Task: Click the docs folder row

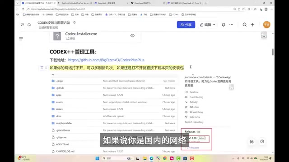Action: (113, 116)
